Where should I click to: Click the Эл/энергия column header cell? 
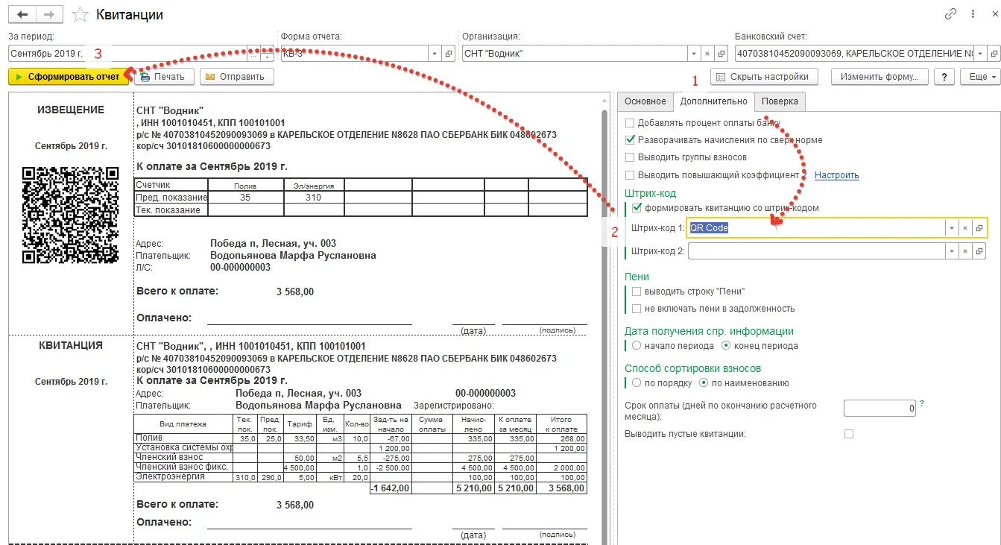point(314,185)
